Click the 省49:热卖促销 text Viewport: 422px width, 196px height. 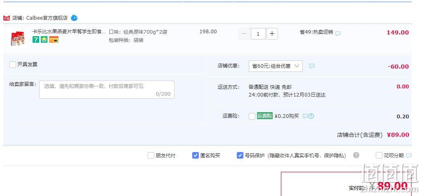coord(316,32)
